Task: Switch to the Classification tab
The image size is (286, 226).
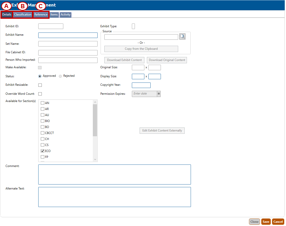Action: coord(23,15)
